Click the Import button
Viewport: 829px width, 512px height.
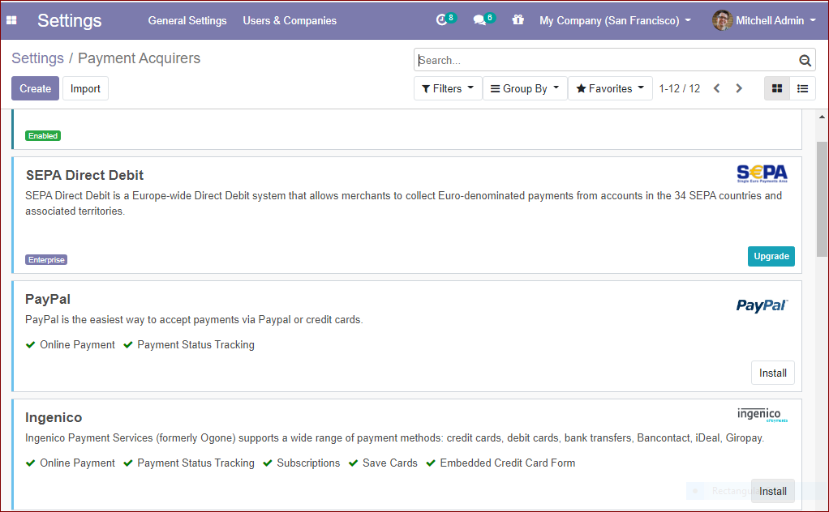(x=85, y=88)
